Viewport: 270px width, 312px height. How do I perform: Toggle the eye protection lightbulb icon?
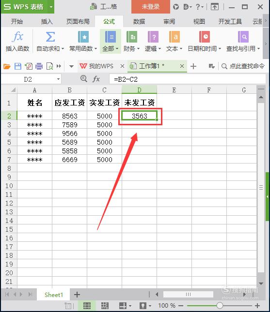click(143, 305)
